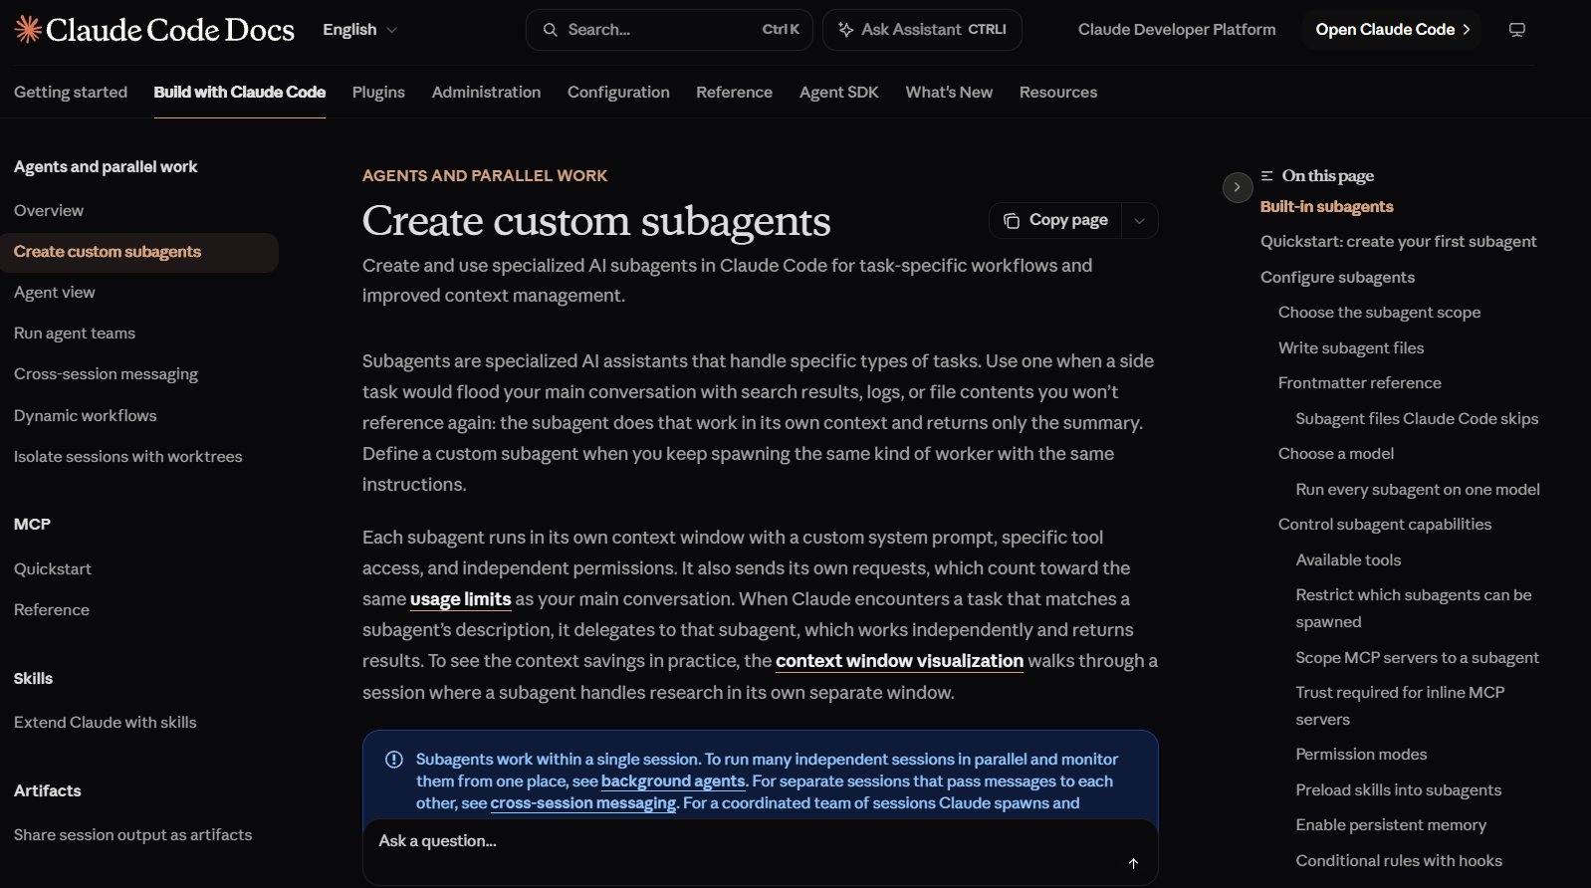The height and width of the screenshot is (888, 1591).
Task: Go to the Plugins tab
Action: [x=378, y=92]
